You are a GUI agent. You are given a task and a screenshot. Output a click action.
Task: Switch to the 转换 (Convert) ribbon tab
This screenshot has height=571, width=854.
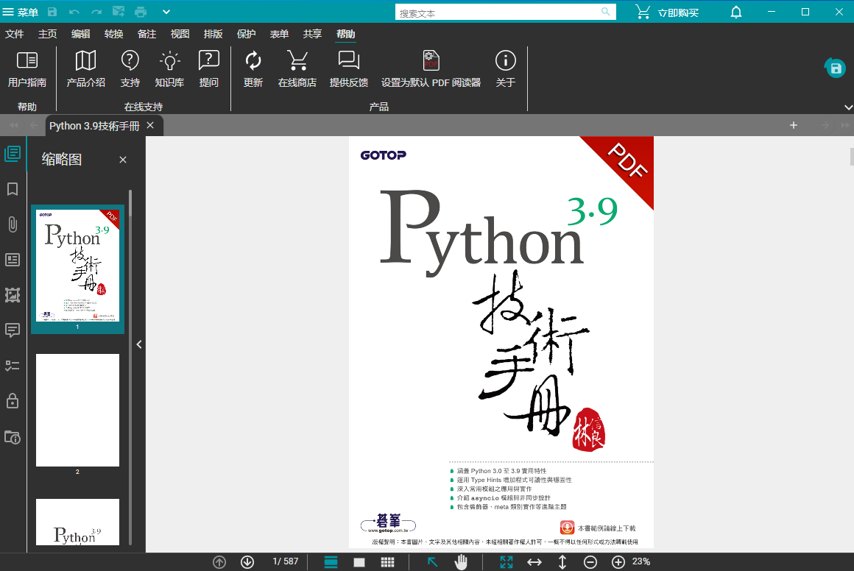[x=113, y=34]
